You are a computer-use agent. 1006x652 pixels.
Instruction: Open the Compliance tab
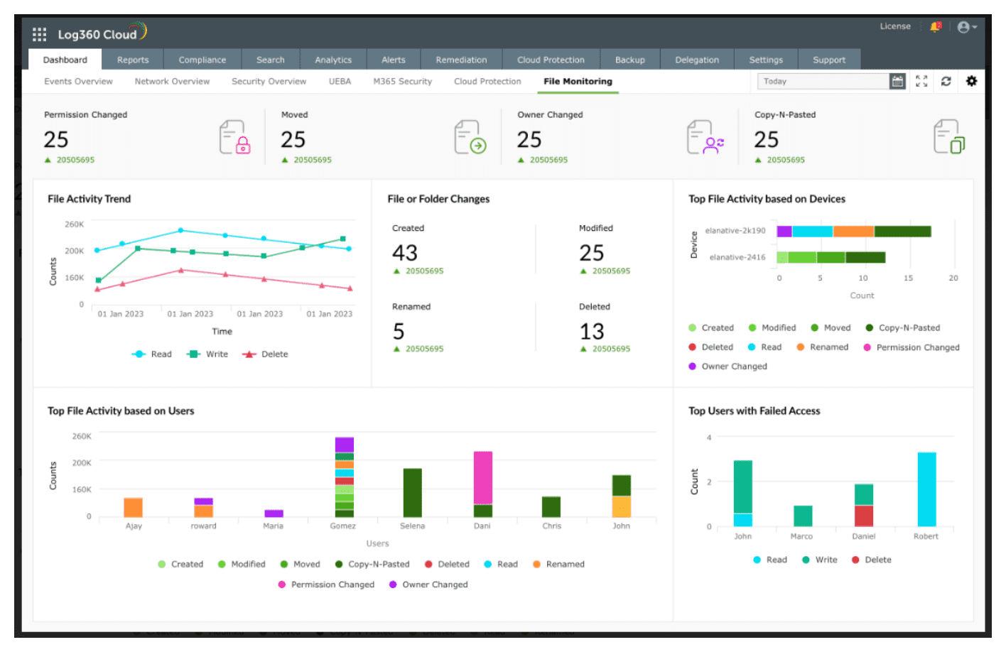point(202,60)
